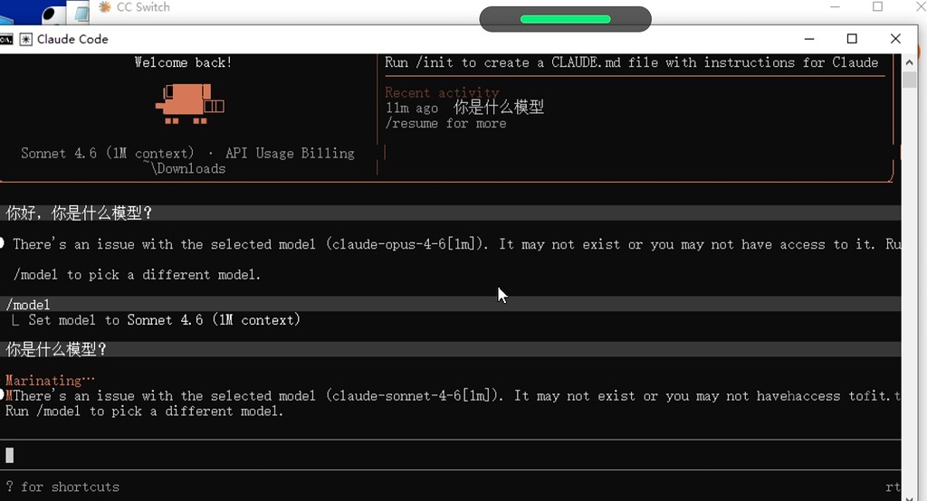Click the terminal vertical scrollbar thumb
Image resolution: width=927 pixels, height=501 pixels.
point(909,80)
